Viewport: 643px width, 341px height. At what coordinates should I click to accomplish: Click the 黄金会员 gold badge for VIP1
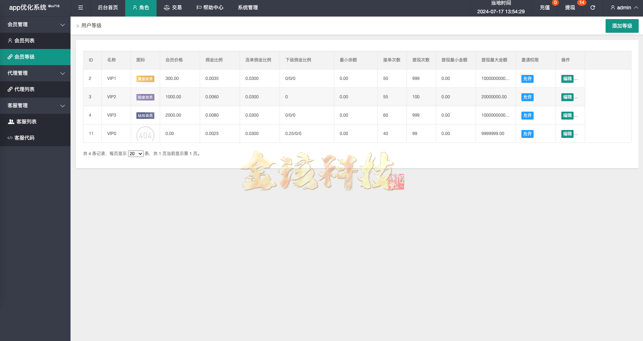[x=145, y=78]
